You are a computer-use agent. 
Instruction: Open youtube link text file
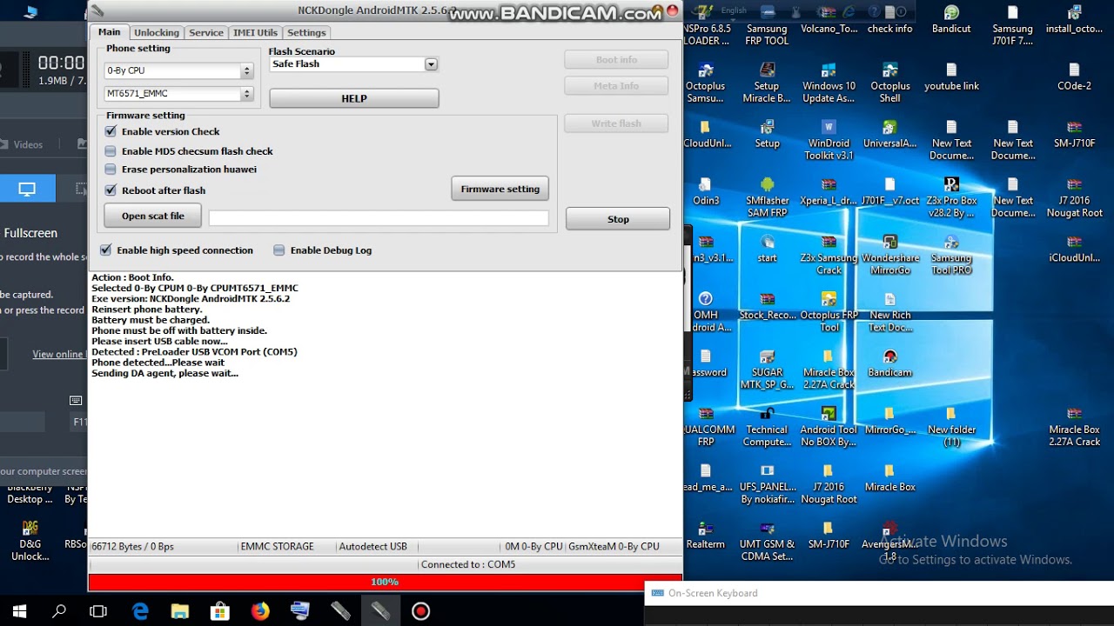(x=951, y=77)
